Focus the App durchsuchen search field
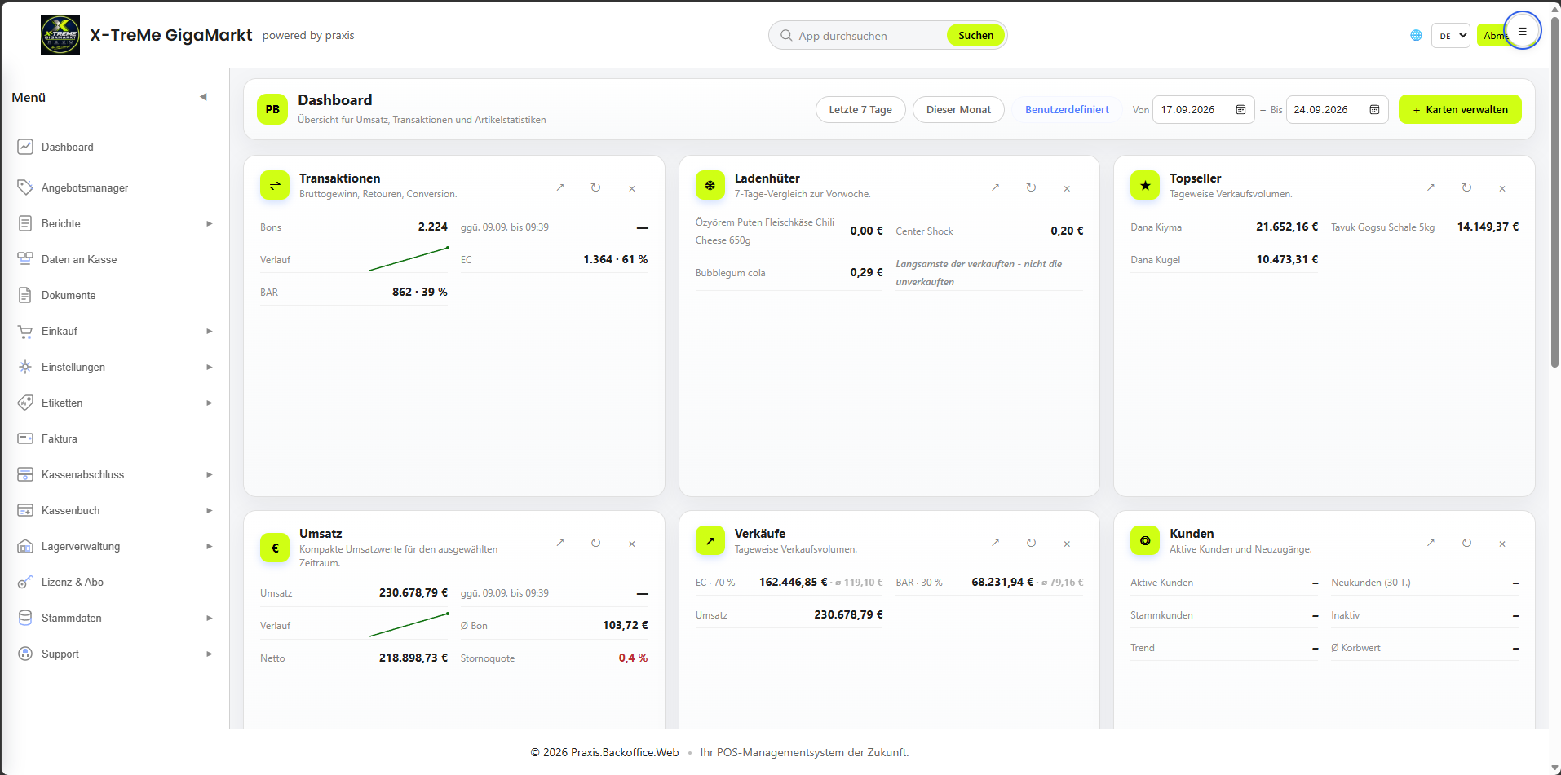This screenshot has height=775, width=1561. (865, 35)
